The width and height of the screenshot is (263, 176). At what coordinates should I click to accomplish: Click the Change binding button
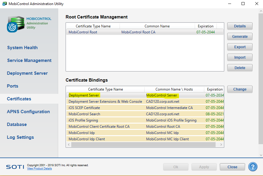(240, 89)
